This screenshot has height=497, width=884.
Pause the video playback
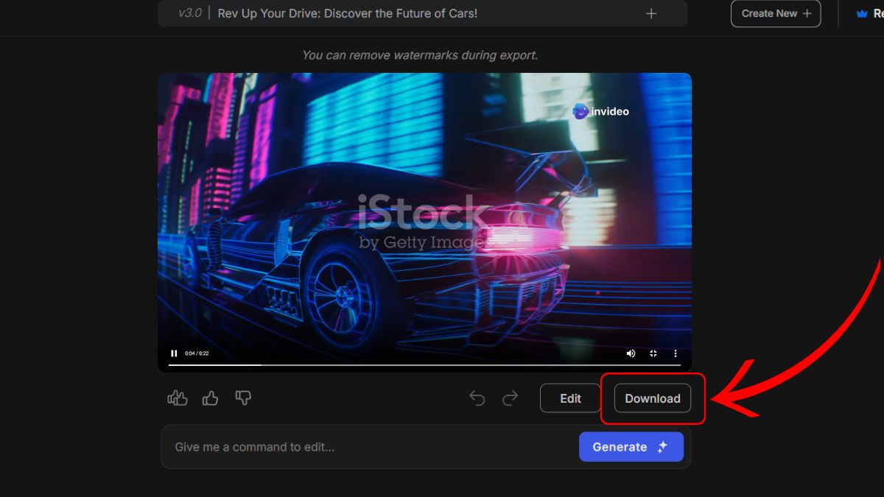tap(174, 353)
